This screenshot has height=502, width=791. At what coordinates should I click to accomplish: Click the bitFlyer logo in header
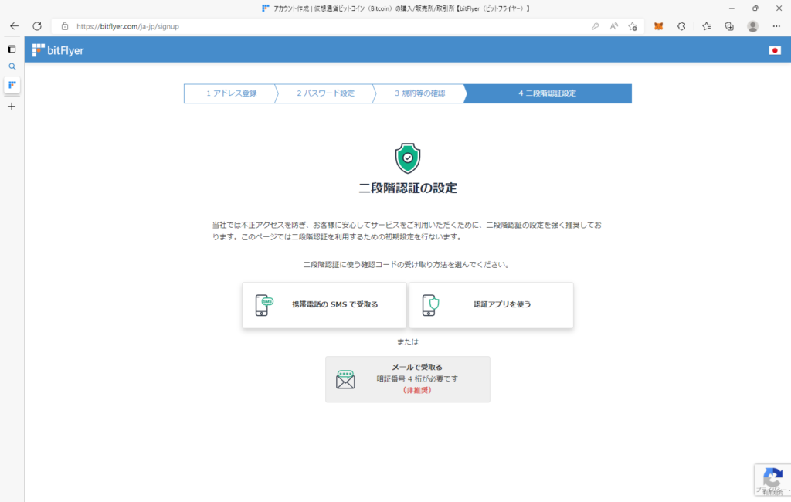(59, 50)
